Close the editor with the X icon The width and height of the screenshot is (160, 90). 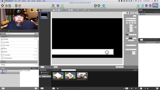(x=41, y=10)
